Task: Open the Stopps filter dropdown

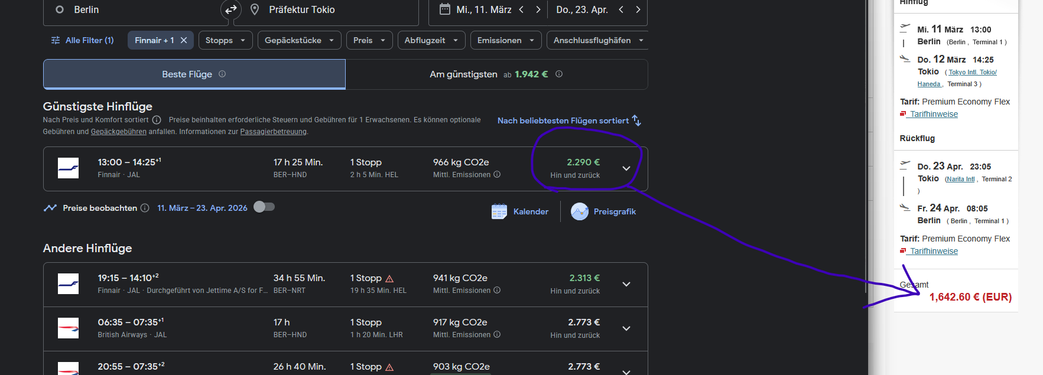Action: click(226, 40)
